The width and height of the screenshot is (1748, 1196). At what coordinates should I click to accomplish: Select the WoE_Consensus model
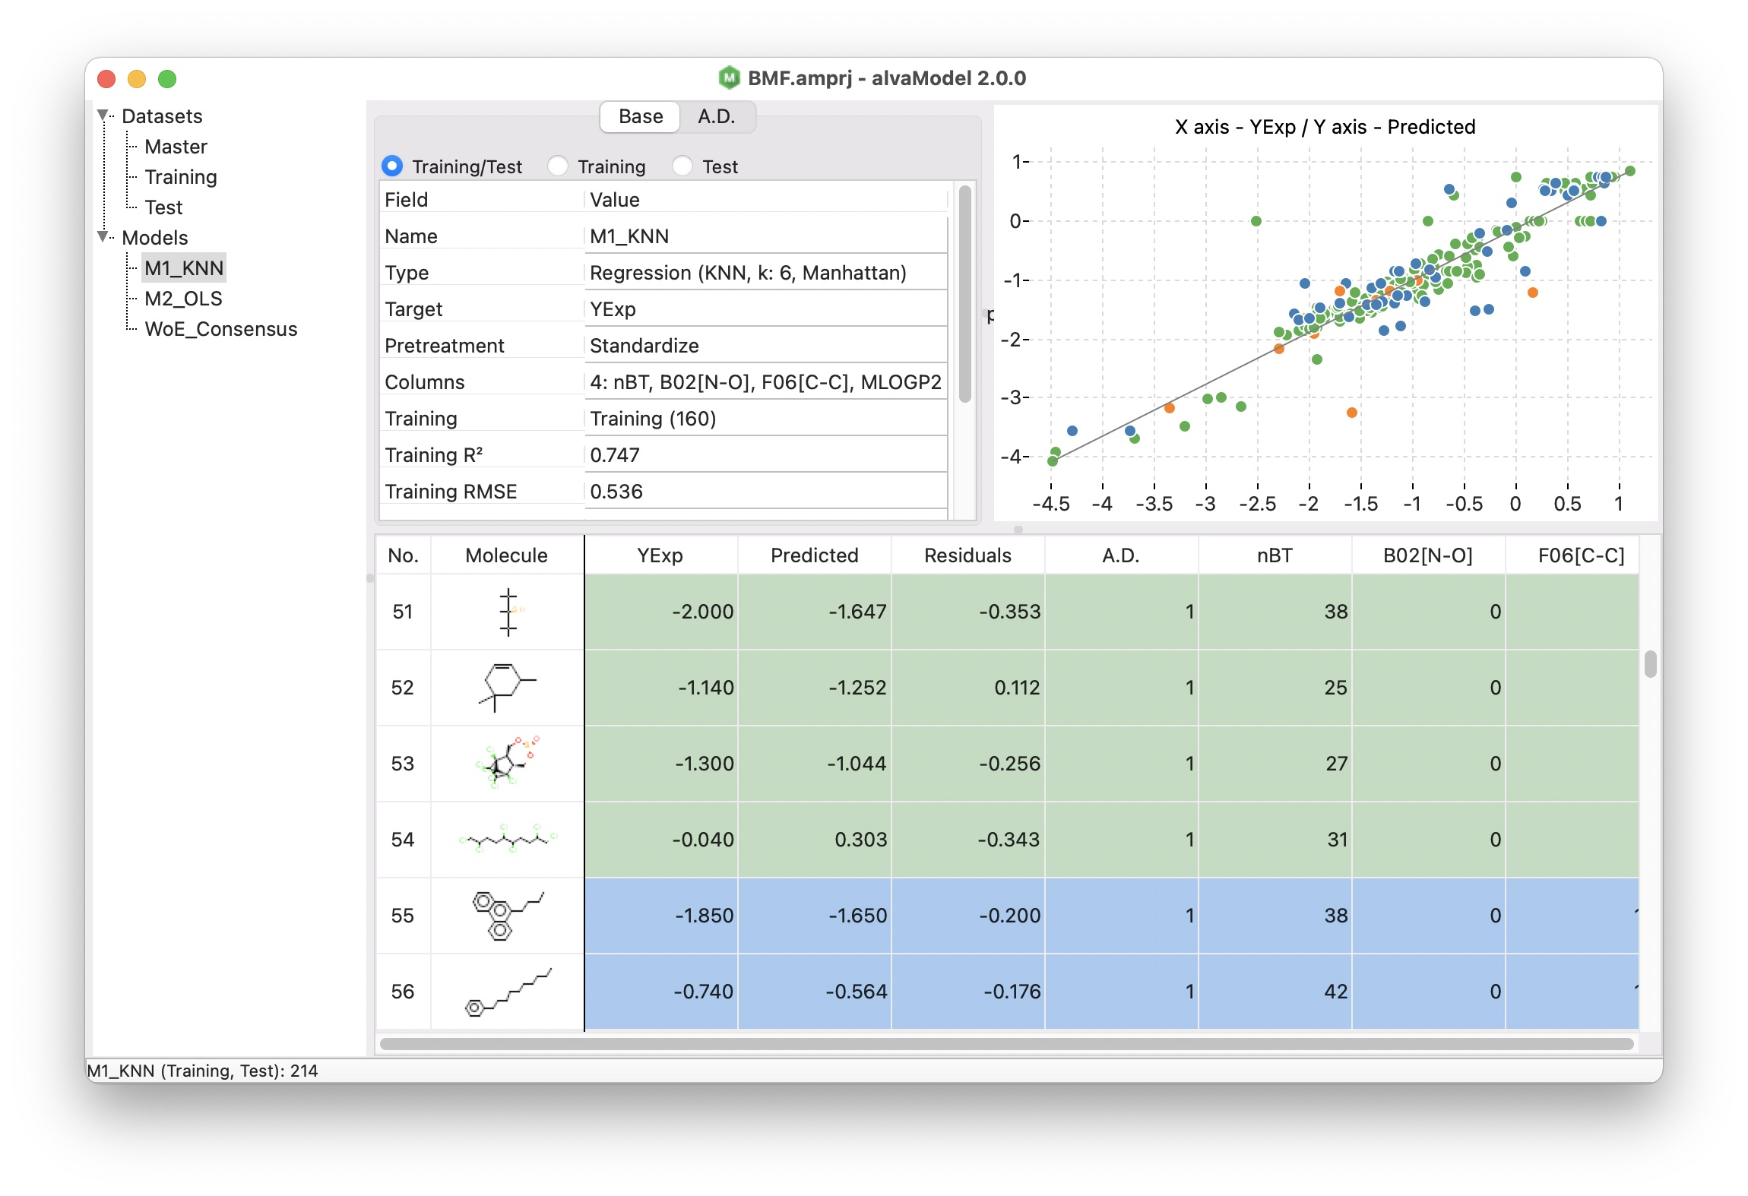220,329
